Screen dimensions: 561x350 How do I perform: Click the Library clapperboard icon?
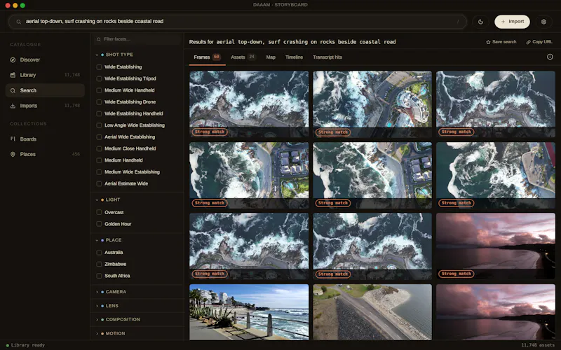pos(13,75)
